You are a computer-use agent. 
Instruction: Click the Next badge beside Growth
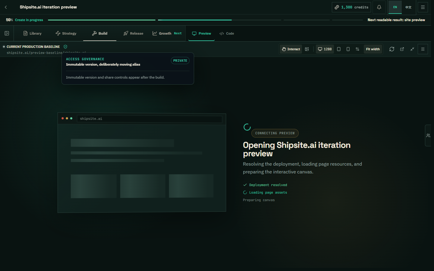point(178,33)
